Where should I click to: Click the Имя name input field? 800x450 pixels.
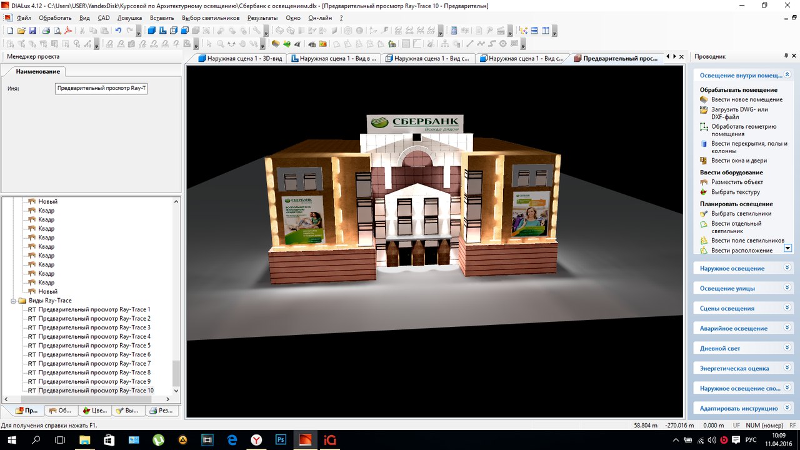pos(101,88)
